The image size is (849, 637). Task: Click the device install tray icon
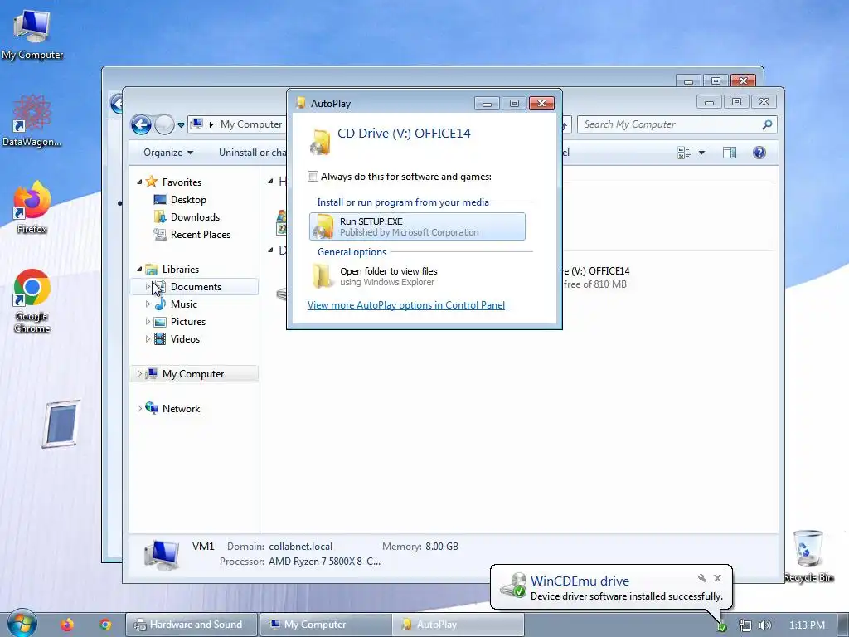722,627
